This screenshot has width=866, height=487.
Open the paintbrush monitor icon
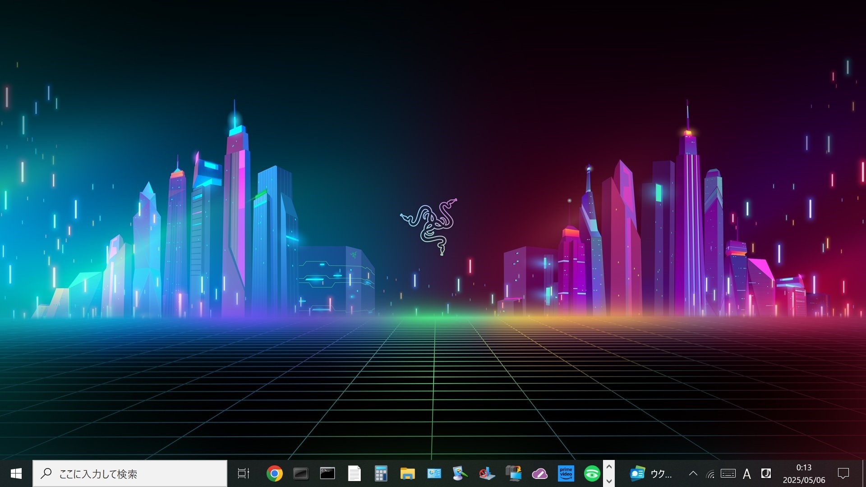(460, 473)
